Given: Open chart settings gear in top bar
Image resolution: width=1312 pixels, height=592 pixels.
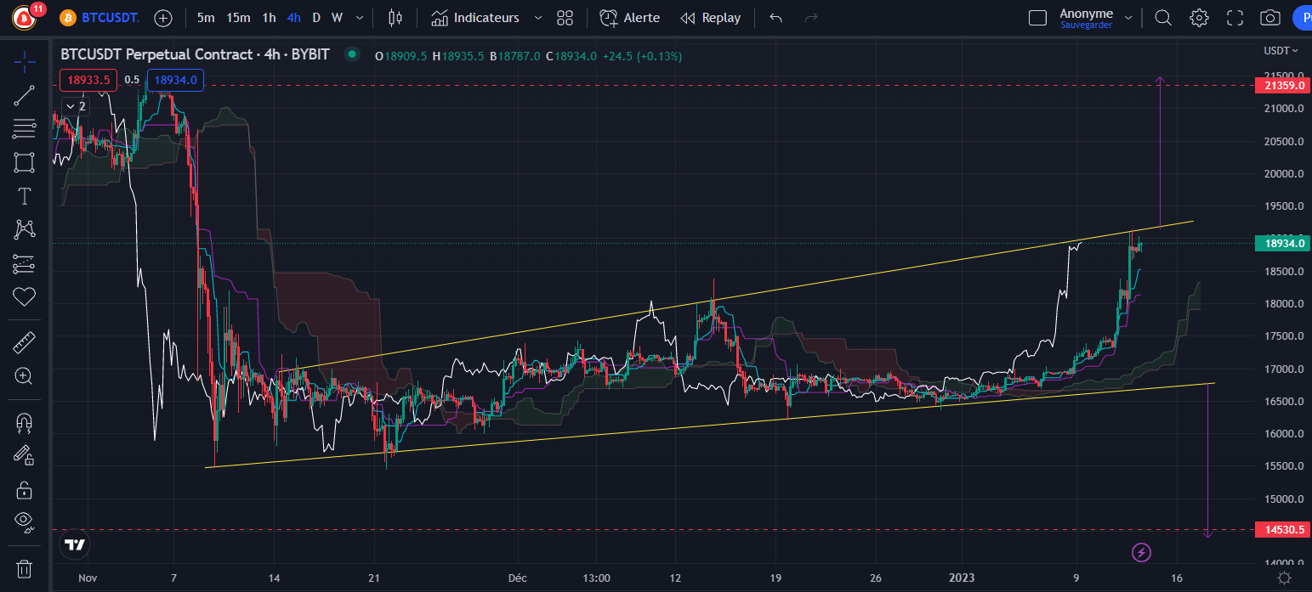Looking at the screenshot, I should tap(1199, 18).
